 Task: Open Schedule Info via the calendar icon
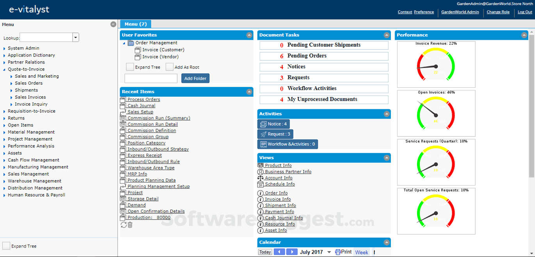point(261,184)
